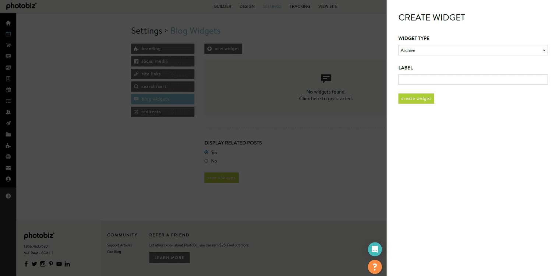The image size is (552, 276).
Task: Open the live chat bubble button
Action: [x=375, y=249]
